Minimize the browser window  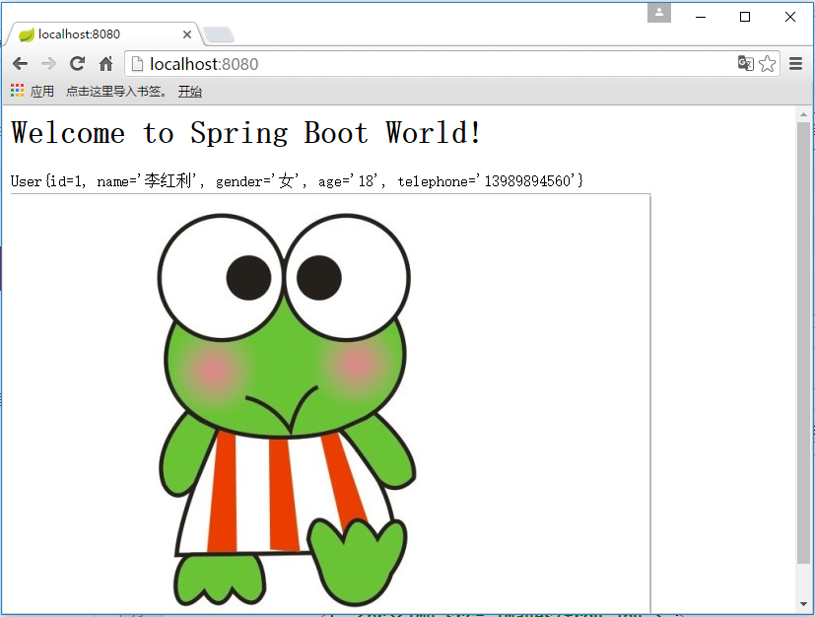pos(701,17)
